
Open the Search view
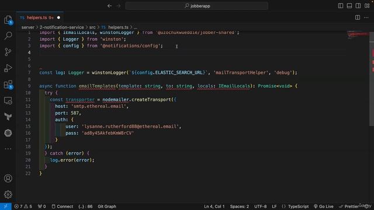point(8,36)
